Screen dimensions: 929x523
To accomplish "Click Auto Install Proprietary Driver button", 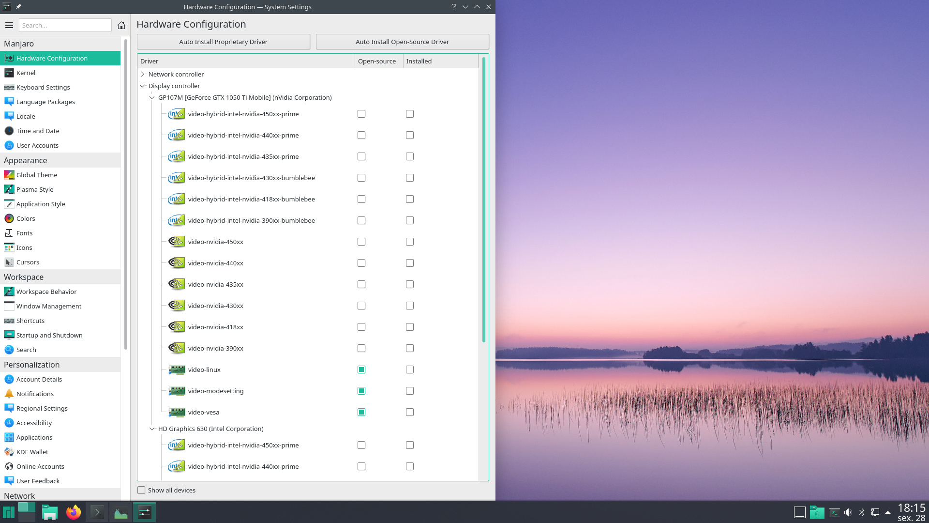I will [223, 42].
